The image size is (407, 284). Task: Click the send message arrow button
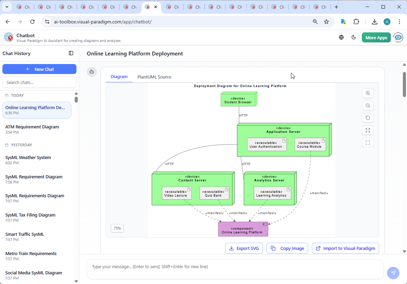pos(393,273)
